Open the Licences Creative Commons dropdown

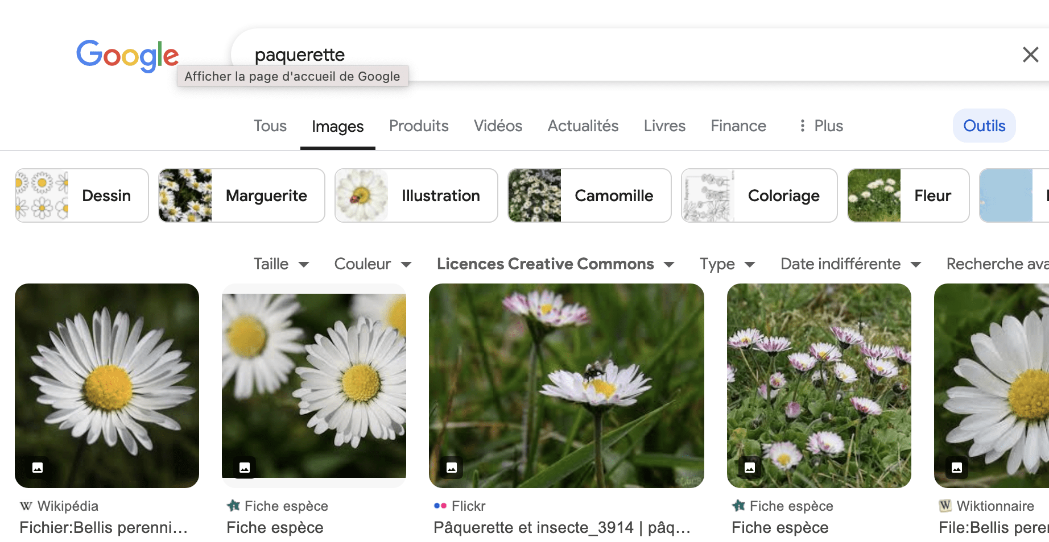tap(556, 264)
